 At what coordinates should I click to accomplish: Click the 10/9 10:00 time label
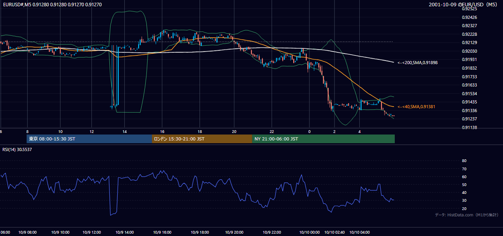click(61, 232)
